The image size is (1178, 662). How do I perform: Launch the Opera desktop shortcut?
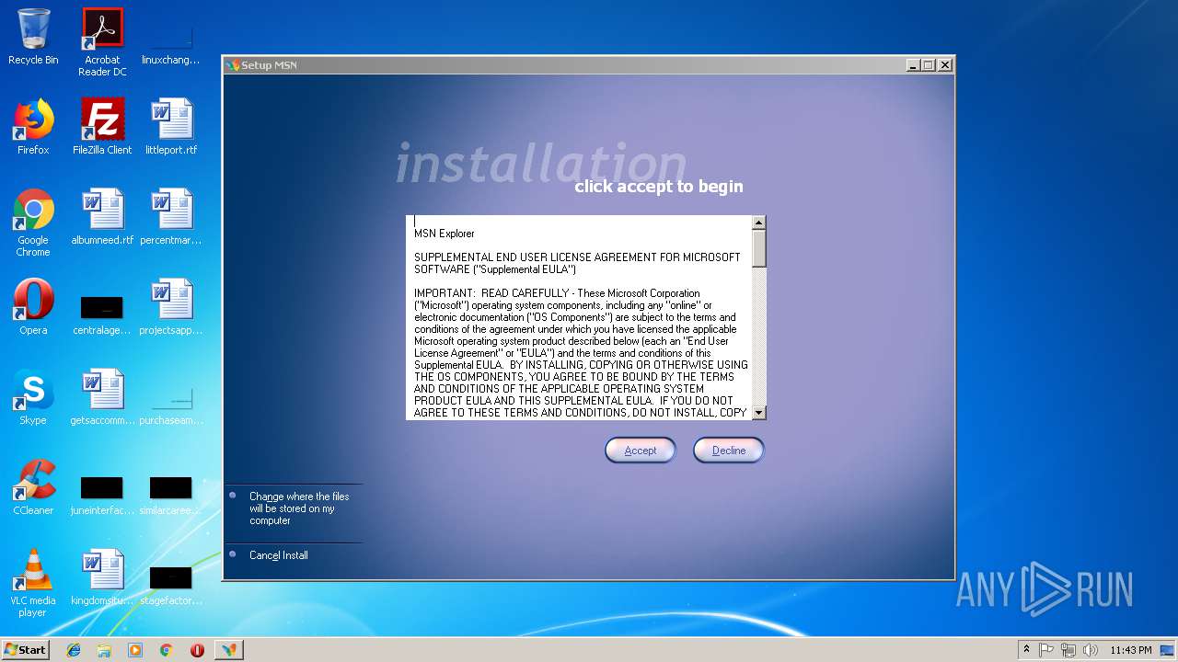click(x=33, y=307)
